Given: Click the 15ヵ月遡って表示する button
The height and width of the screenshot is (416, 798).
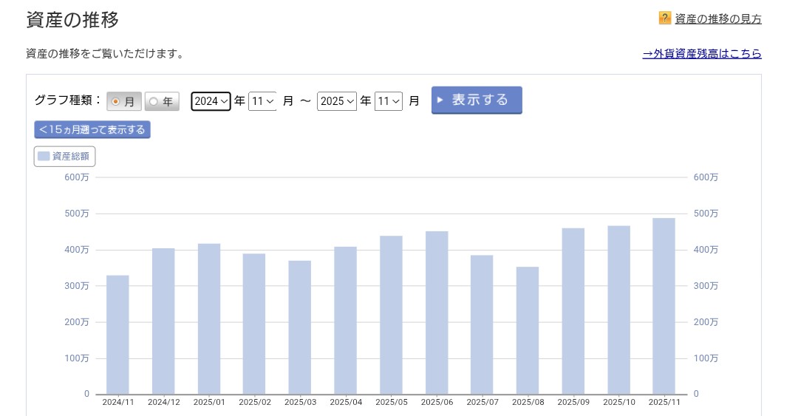Looking at the screenshot, I should coord(92,130).
